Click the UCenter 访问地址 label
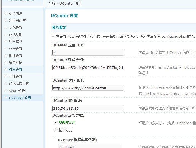 click(68, 80)
